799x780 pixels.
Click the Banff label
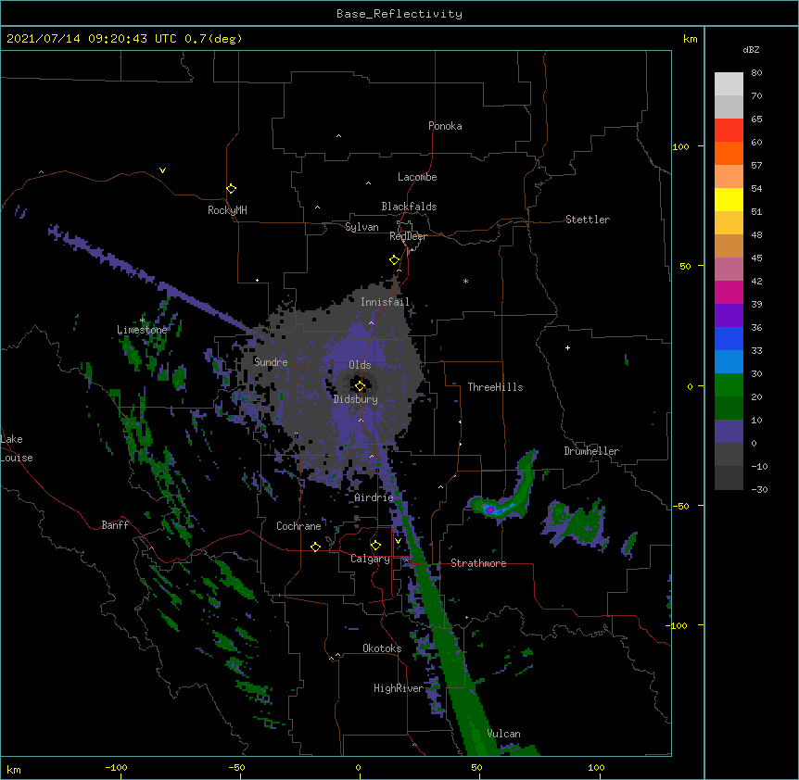pyautogui.click(x=115, y=525)
